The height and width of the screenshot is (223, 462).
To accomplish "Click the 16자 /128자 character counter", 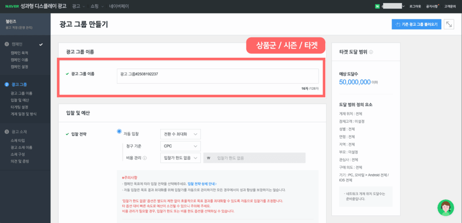I will pos(310,88).
